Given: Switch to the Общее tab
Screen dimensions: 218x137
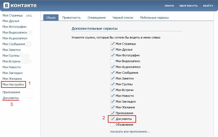Looking at the screenshot, I should [x=51, y=18].
